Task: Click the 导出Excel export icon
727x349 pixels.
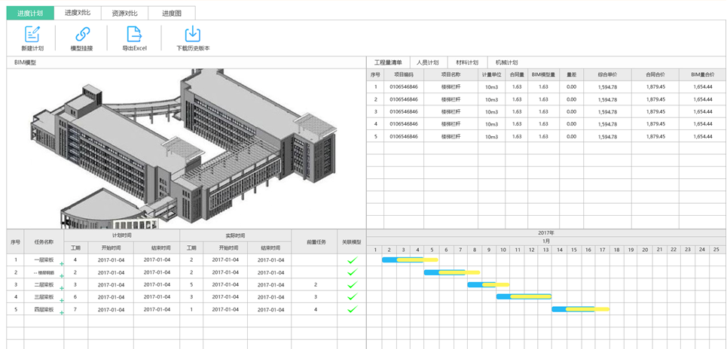Action: 134,34
